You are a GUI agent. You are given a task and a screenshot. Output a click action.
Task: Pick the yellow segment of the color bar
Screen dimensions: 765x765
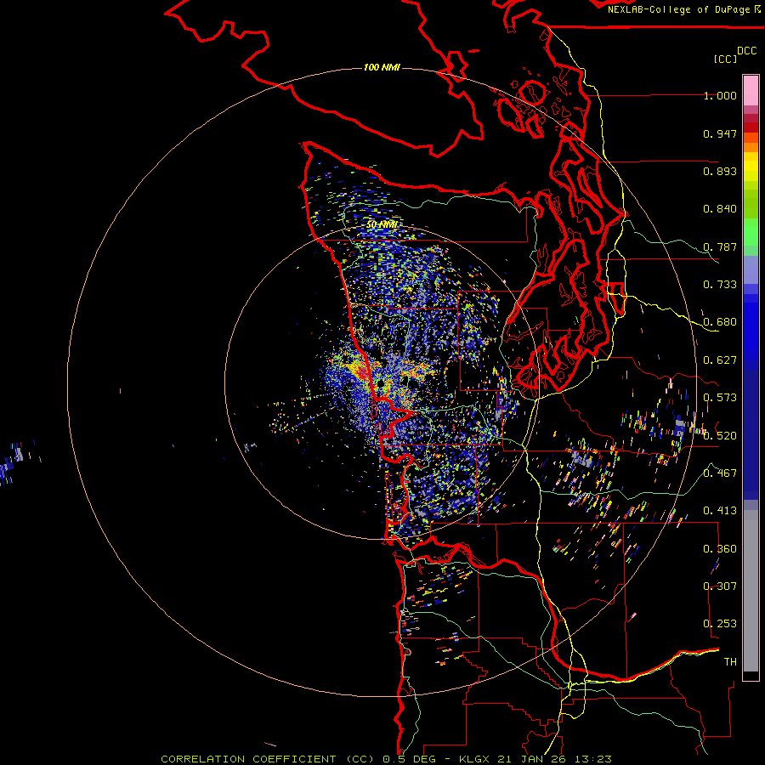[751, 167]
